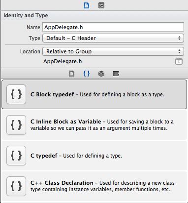The width and height of the screenshot is (188, 203).
Task: Select the C Block typedef snippet row
Action: pos(94,94)
